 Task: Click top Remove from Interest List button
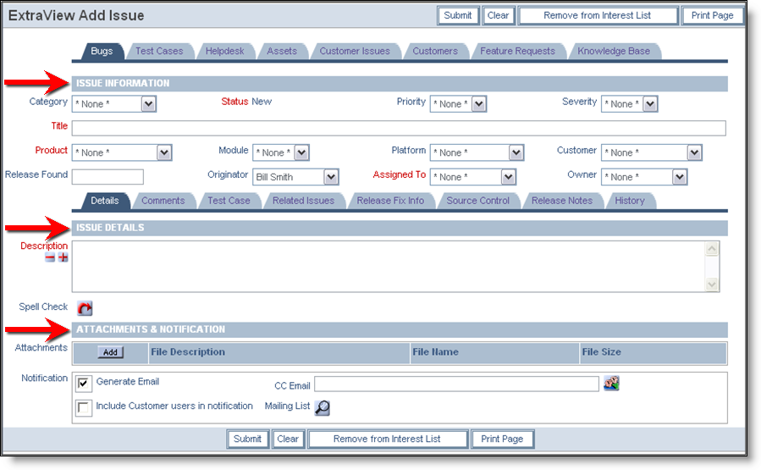point(598,15)
